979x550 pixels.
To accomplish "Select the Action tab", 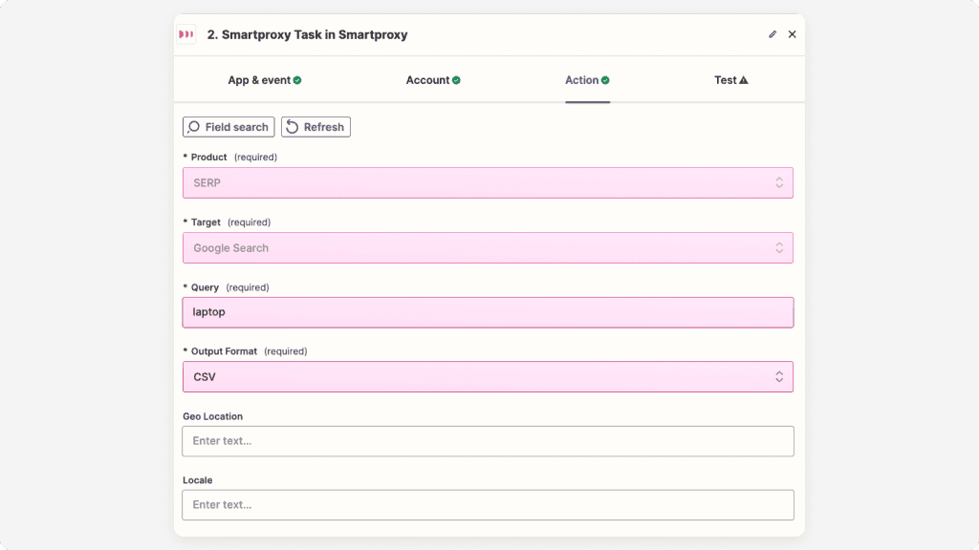I will (x=581, y=80).
